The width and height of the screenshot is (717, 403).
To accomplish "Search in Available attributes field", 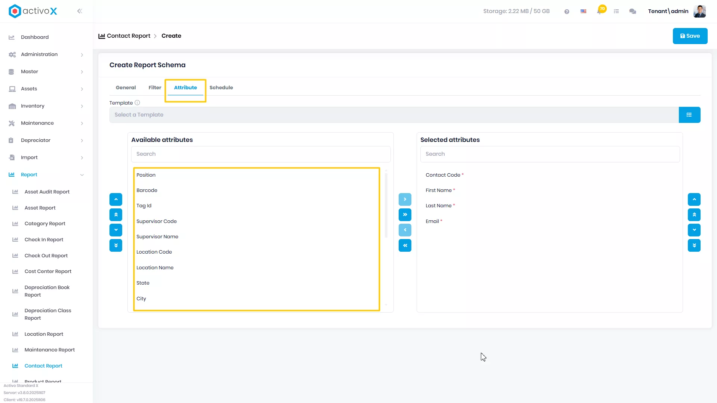I will (261, 154).
